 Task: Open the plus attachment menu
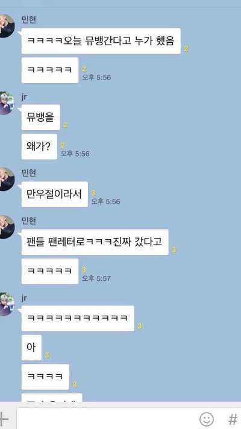point(4,419)
